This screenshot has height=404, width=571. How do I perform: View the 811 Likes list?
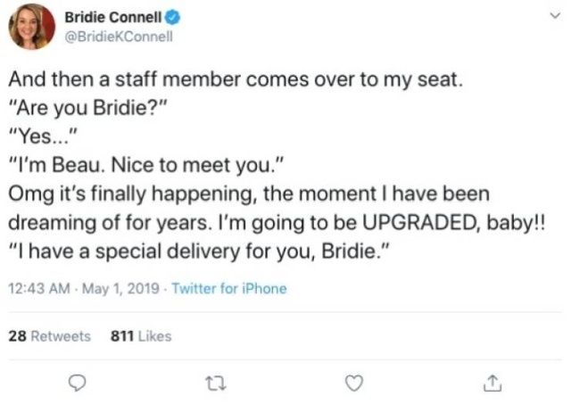pos(140,336)
